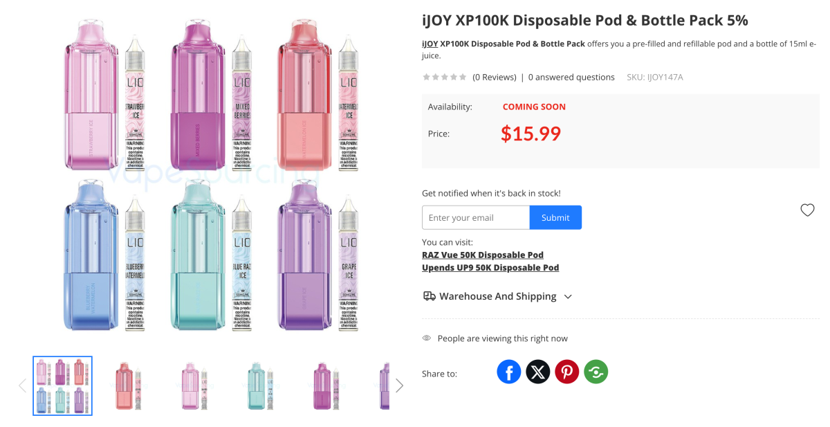Select the first star to rate product
The height and width of the screenshot is (427, 830).
426,77
